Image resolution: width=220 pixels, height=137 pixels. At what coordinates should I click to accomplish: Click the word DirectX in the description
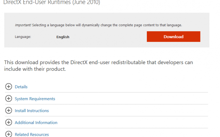pyautogui.click(x=79, y=62)
